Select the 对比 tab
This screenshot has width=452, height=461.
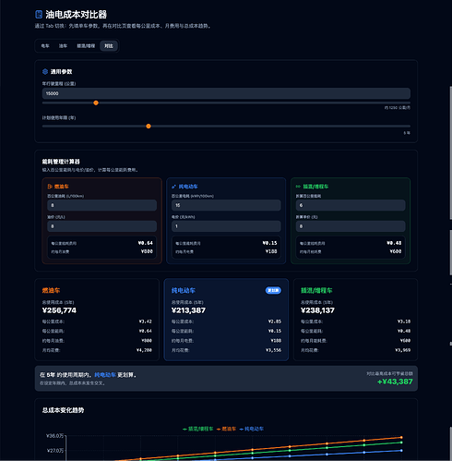[x=109, y=46]
